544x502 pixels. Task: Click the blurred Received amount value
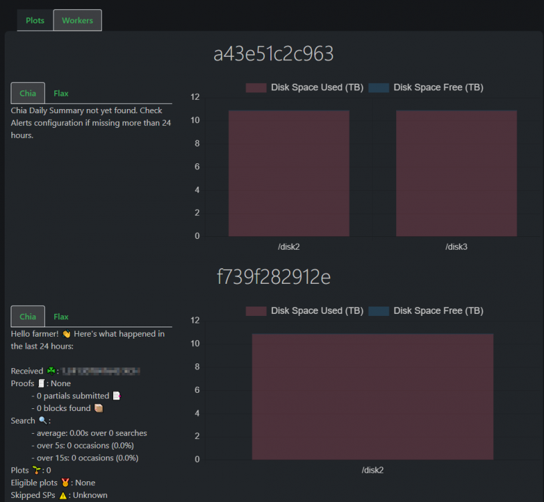[x=101, y=371]
